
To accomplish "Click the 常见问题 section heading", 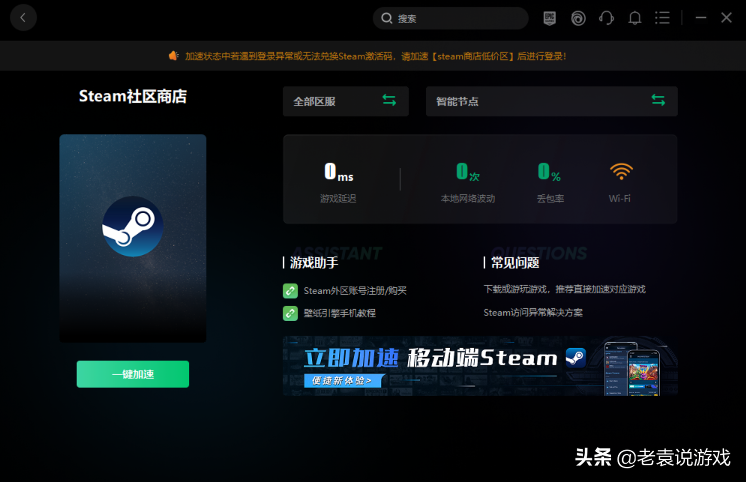I will point(515,263).
